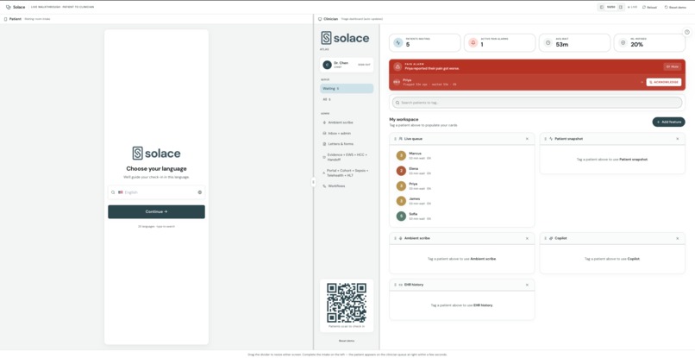Close the Copilot card
Screen dimensions: 695x358
tap(677, 238)
